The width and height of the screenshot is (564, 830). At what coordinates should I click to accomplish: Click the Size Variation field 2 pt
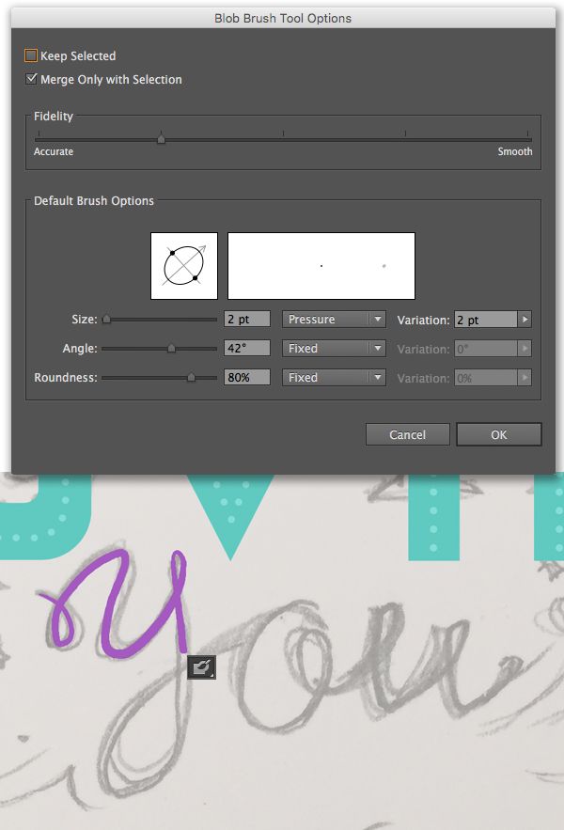pyautogui.click(x=486, y=320)
